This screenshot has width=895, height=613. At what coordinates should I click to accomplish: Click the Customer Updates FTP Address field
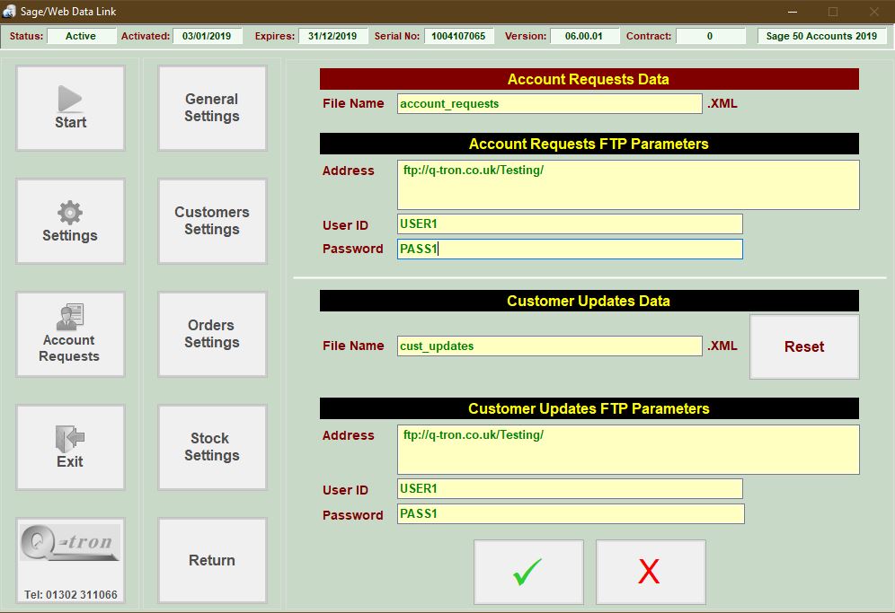628,450
